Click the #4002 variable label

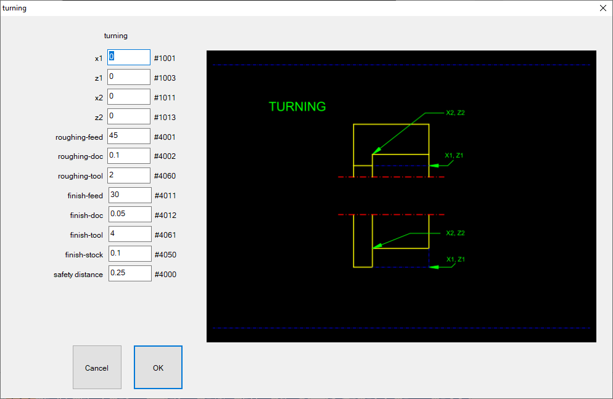[x=165, y=156]
